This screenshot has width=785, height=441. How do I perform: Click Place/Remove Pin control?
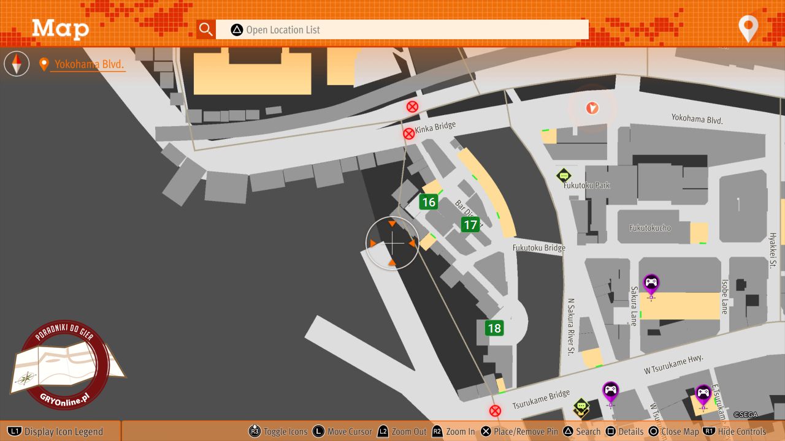point(519,431)
